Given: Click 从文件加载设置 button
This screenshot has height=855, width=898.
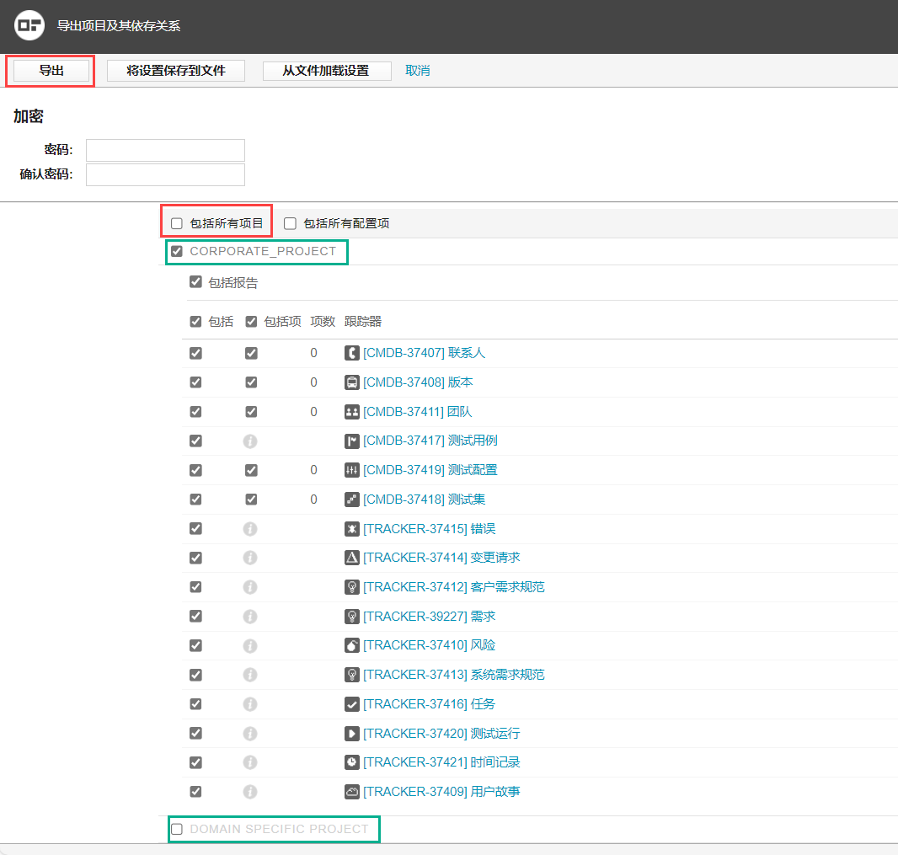Looking at the screenshot, I should pos(327,71).
